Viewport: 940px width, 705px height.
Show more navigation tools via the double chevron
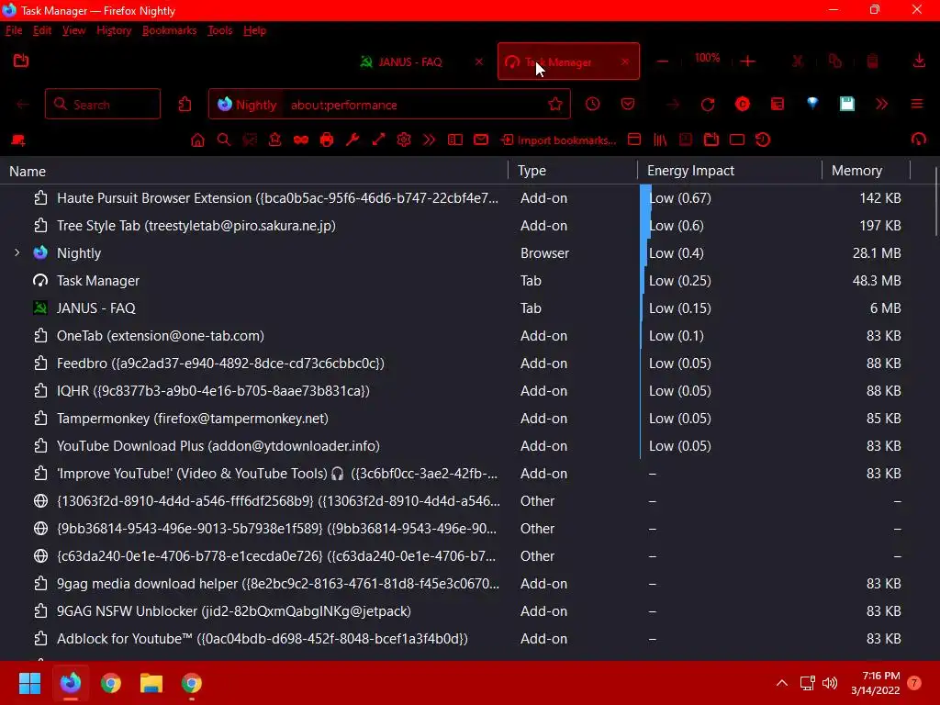pos(881,105)
